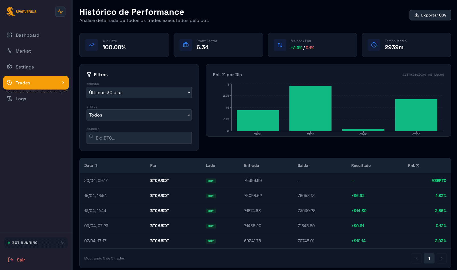Click the Settings gear icon
This screenshot has height=270, width=457.
9,67
